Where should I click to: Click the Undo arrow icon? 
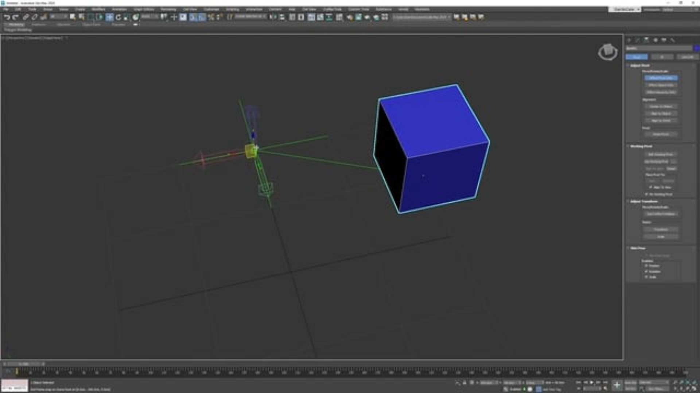(x=7, y=17)
